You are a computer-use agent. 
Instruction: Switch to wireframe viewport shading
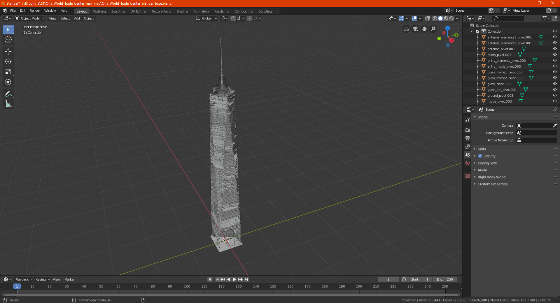pyautogui.click(x=435, y=18)
